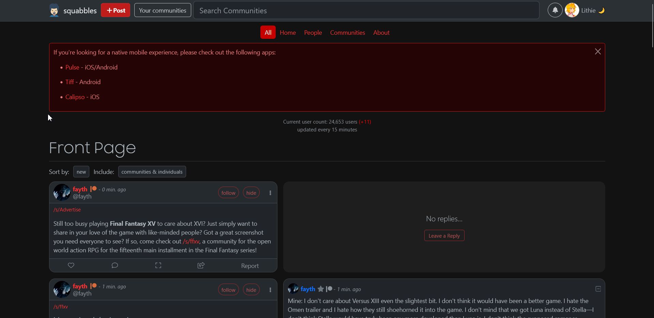This screenshot has width=654, height=318.
Task: Click the Front Page heading
Action: pos(92,148)
